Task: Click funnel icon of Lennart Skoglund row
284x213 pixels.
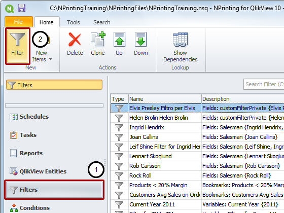Action: tap(119, 156)
